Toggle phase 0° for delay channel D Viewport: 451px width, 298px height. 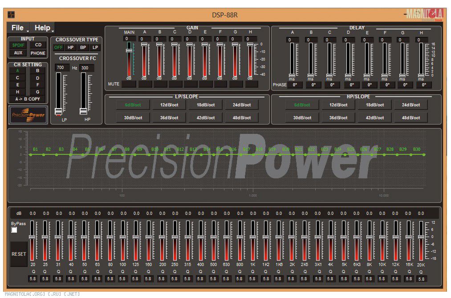pos(352,85)
